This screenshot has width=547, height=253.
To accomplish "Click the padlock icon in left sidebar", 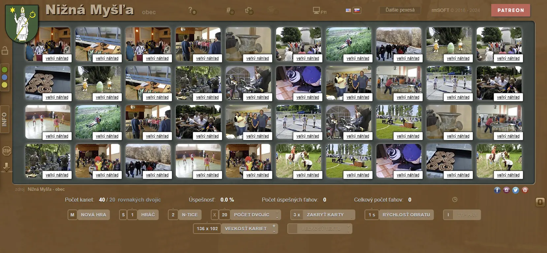I will click(x=5, y=50).
